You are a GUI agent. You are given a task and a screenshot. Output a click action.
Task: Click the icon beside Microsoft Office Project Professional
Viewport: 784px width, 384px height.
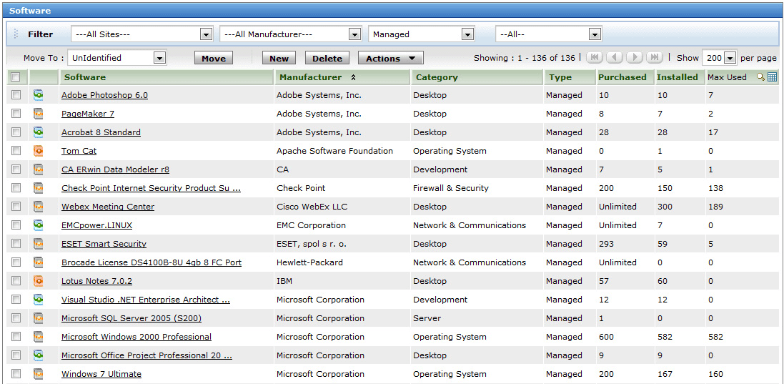click(38, 355)
